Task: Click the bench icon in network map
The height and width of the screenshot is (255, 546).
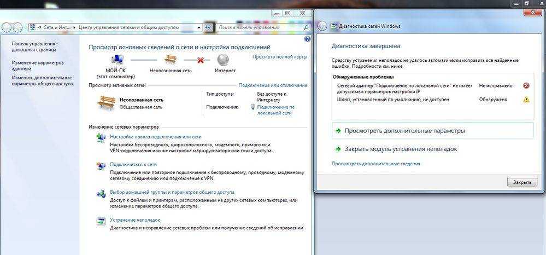Action: pos(171,60)
